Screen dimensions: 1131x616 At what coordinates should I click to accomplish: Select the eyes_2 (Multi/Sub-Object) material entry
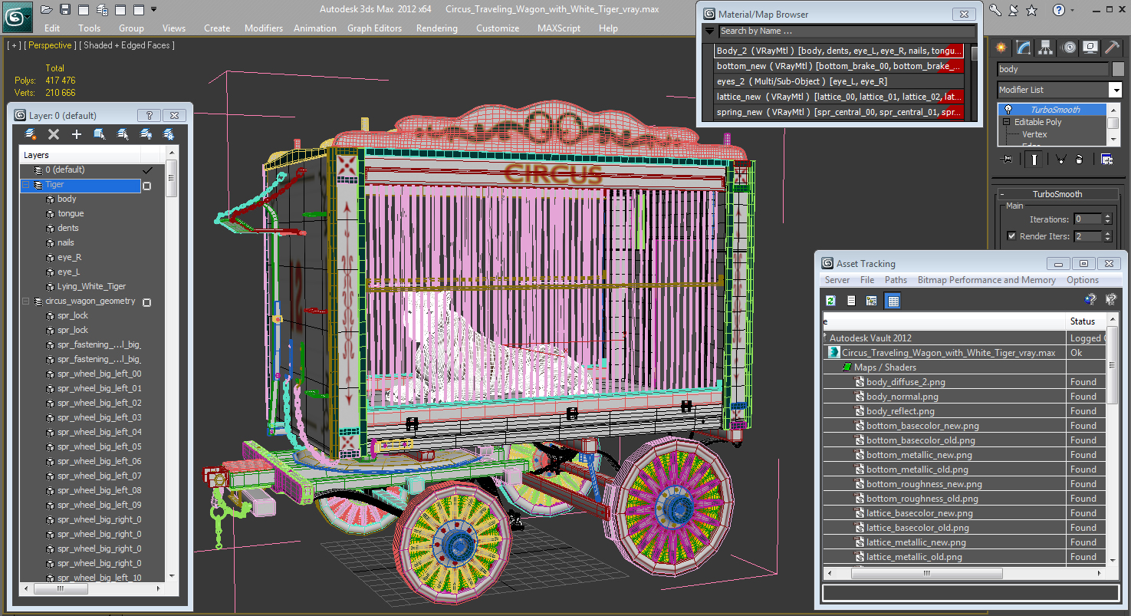[839, 81]
